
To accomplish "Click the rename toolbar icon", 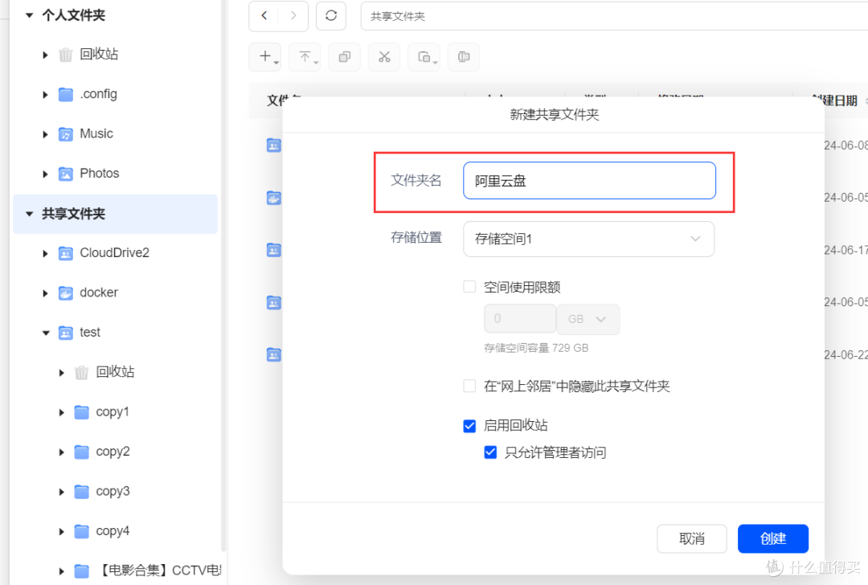I will click(x=464, y=56).
